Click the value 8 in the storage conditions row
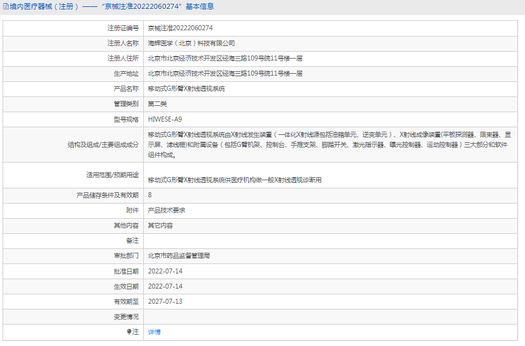The width and height of the screenshot is (525, 346). [x=150, y=195]
